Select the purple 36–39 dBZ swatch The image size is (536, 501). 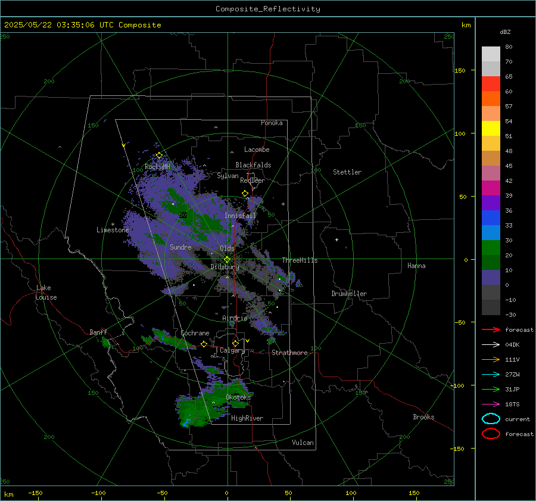(x=491, y=203)
